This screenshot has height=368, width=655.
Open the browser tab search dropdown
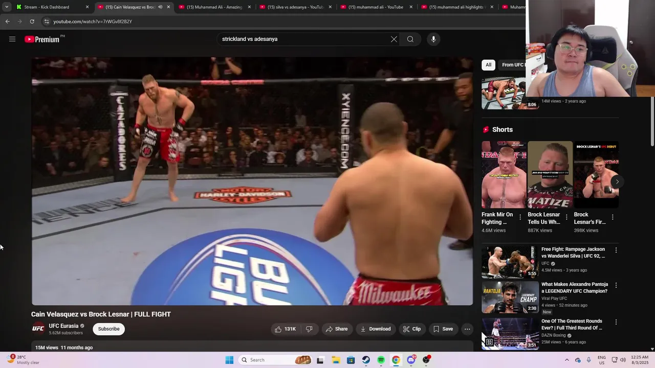[x=6, y=7]
